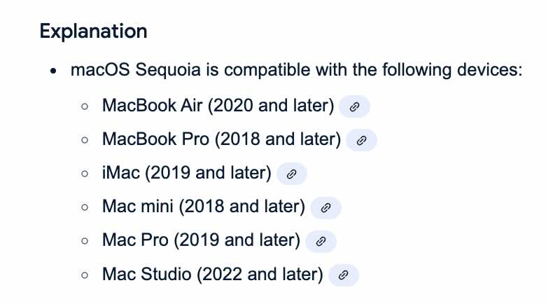Click the hollow bullet before MacBook Pro
546x304 pixels.
85,140
